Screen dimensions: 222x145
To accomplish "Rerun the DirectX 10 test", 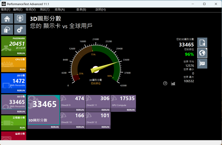I will point(80,127).
